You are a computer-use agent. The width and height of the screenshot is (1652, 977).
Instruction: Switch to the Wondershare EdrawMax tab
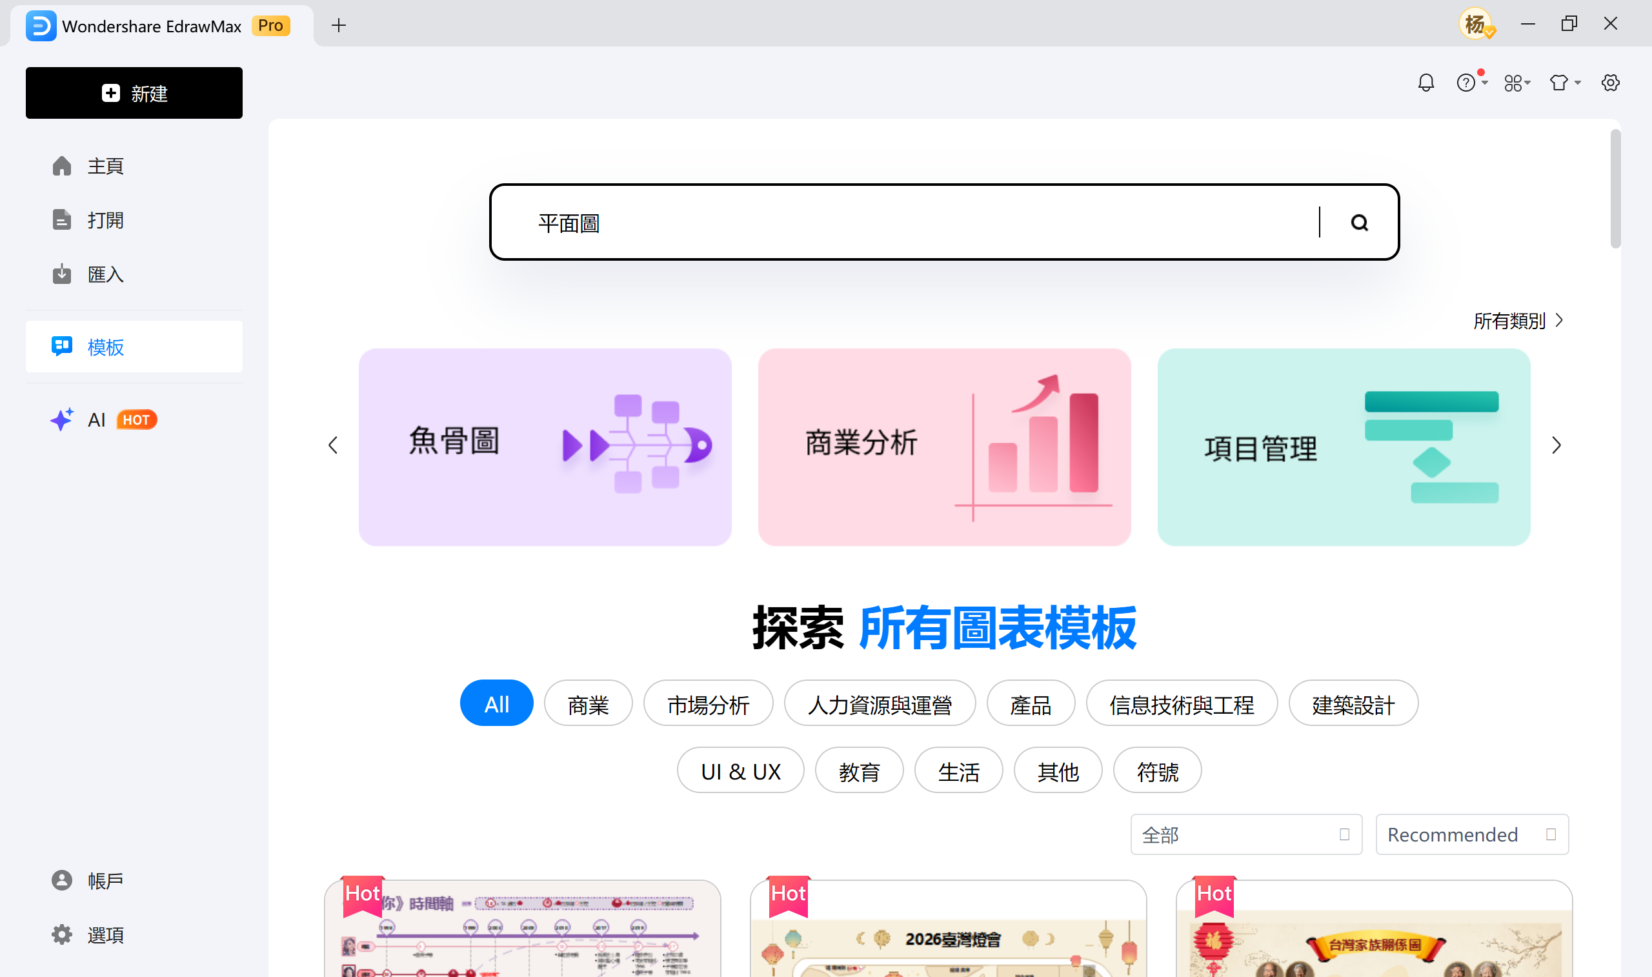click(152, 26)
